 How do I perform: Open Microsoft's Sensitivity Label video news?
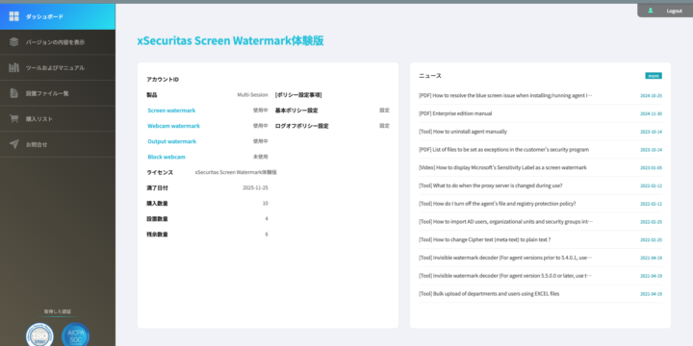pos(502,167)
